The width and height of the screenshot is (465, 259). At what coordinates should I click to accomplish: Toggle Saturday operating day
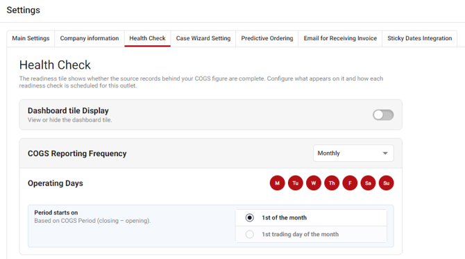(368, 183)
